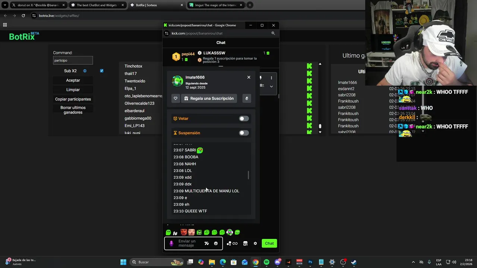Click Copiar participantes

pyautogui.click(x=73, y=99)
